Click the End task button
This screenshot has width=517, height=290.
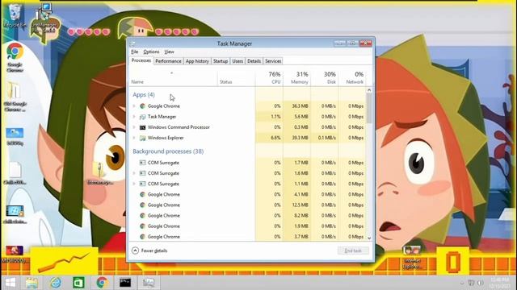(353, 251)
